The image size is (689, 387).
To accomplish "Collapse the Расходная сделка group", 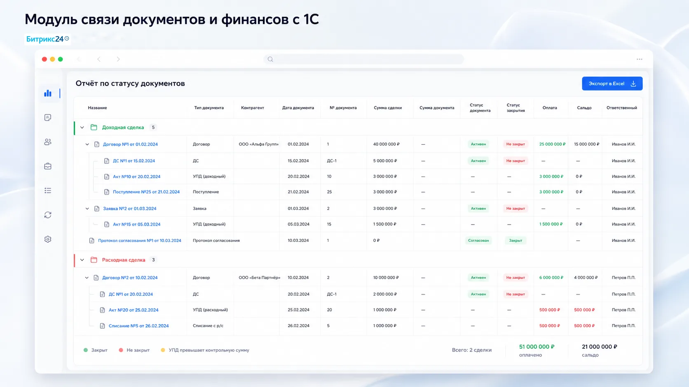I will [82, 260].
